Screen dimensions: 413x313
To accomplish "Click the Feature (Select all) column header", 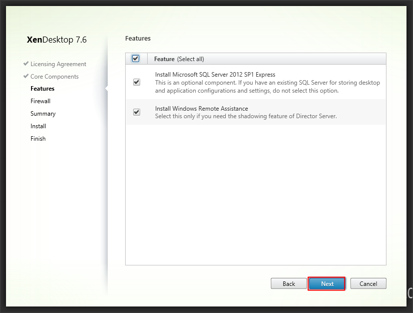I will (179, 59).
